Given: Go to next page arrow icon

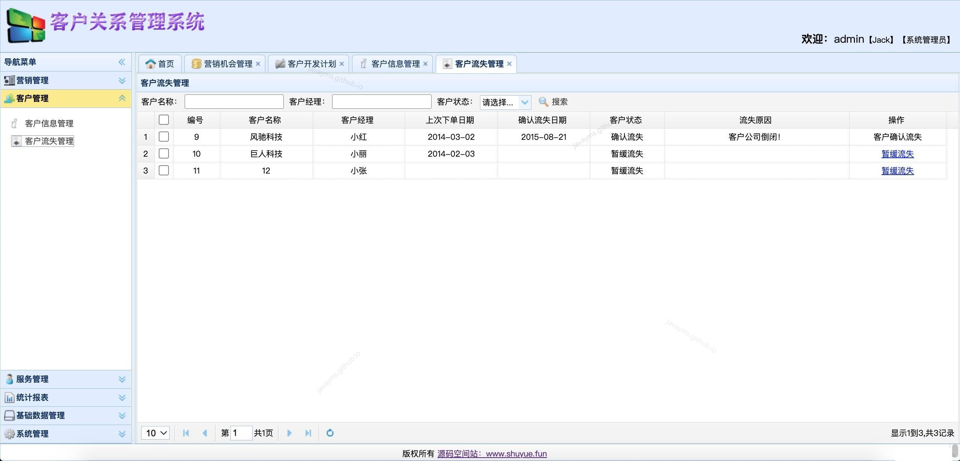Looking at the screenshot, I should (289, 433).
